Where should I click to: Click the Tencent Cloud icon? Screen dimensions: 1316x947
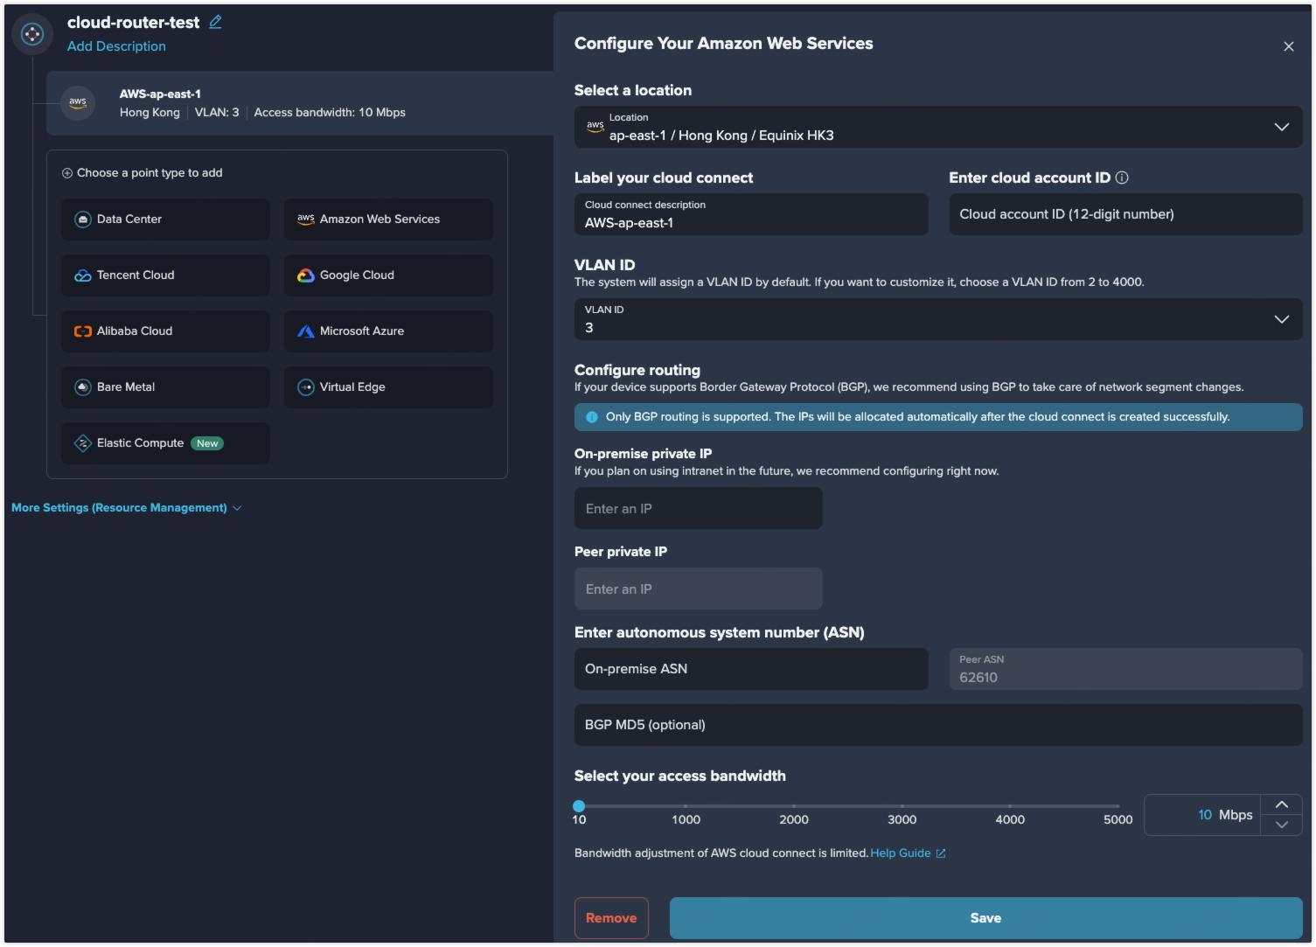point(83,275)
